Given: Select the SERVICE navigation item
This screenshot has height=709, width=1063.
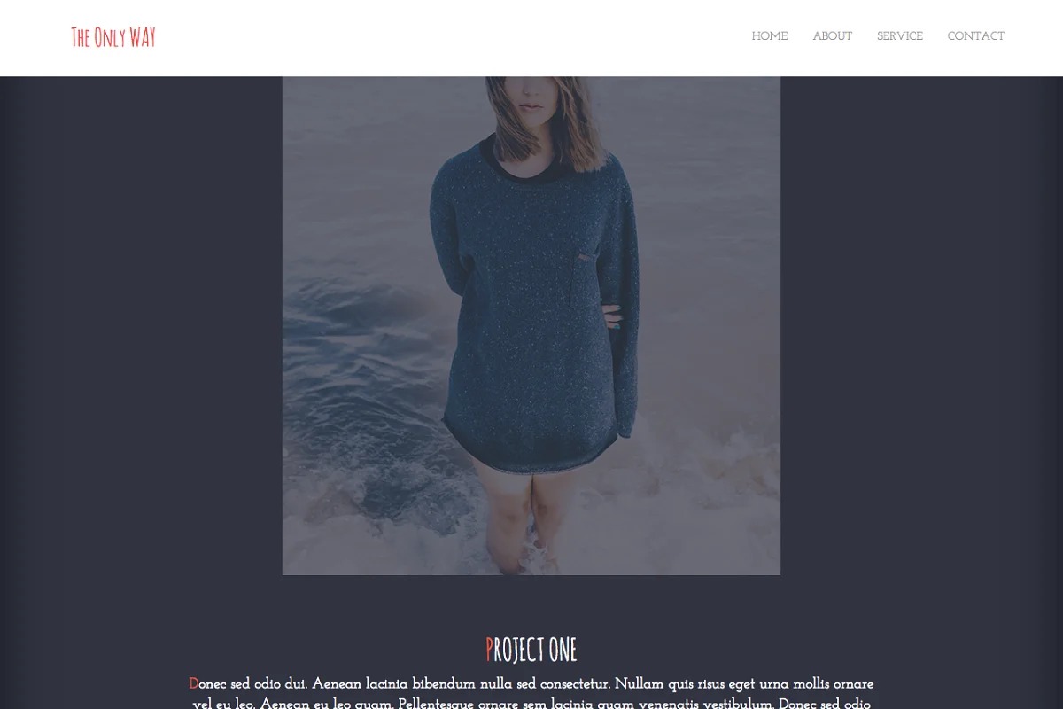Looking at the screenshot, I should [900, 36].
